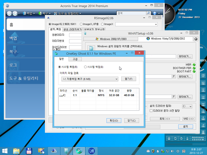Click the Wi-Fi gadget icon in sidebar

tap(203, 90)
